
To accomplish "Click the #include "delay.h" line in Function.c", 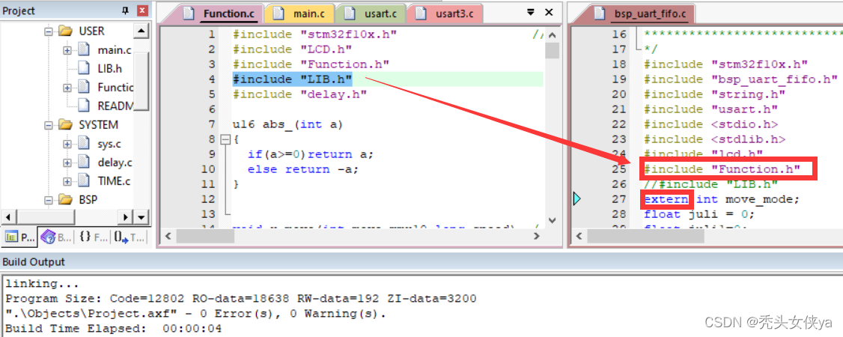I will click(x=299, y=94).
